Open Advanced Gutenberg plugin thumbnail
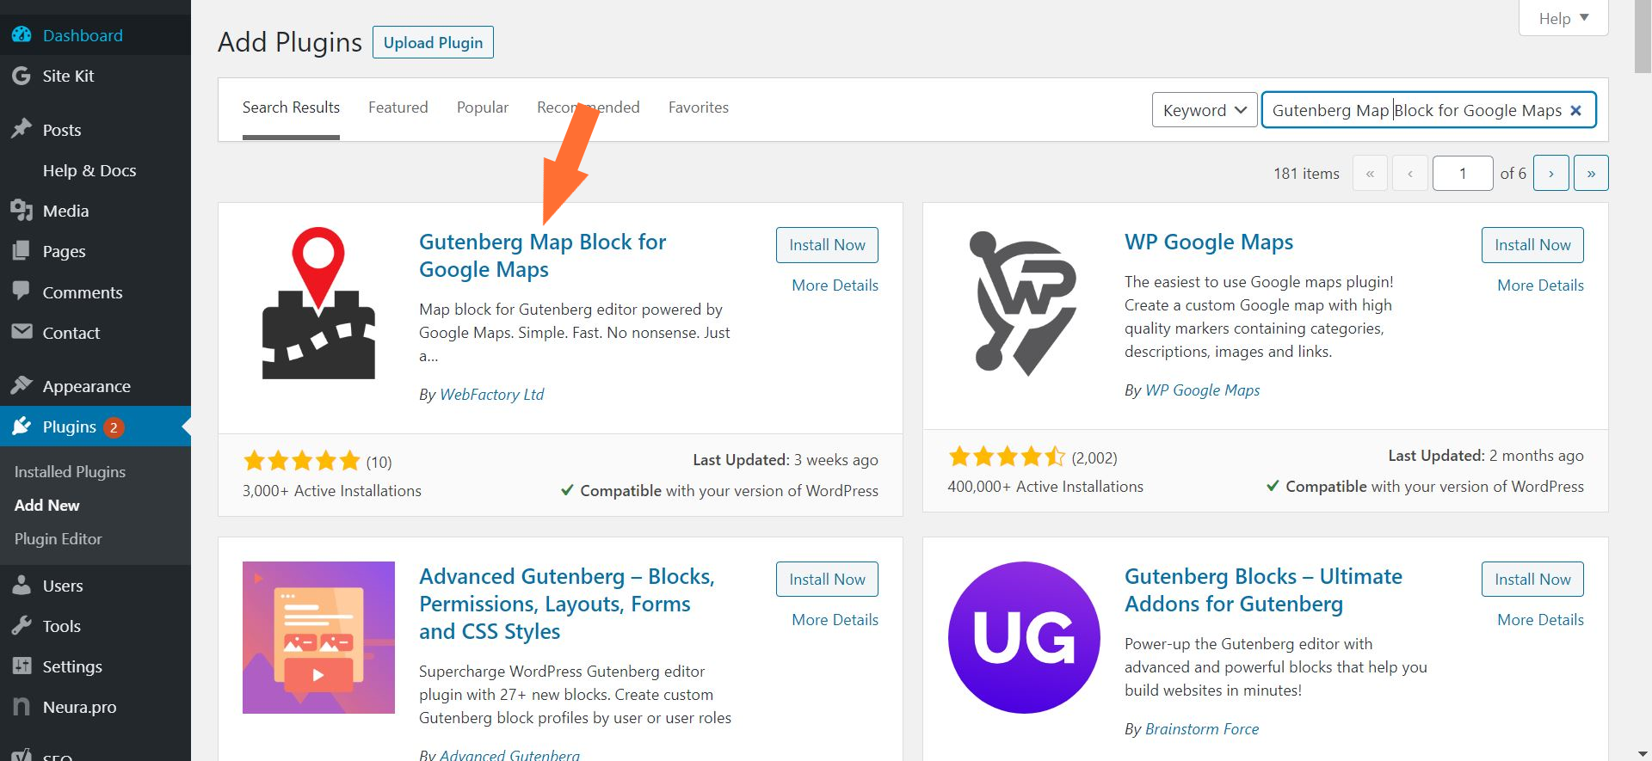Image resolution: width=1652 pixels, height=761 pixels. [x=318, y=637]
